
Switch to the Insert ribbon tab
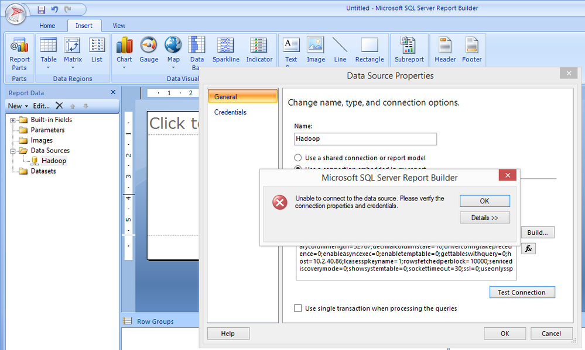click(x=84, y=26)
